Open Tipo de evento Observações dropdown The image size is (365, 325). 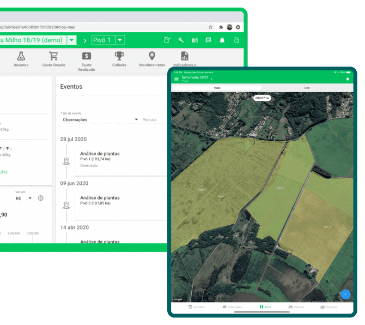[x=99, y=119]
